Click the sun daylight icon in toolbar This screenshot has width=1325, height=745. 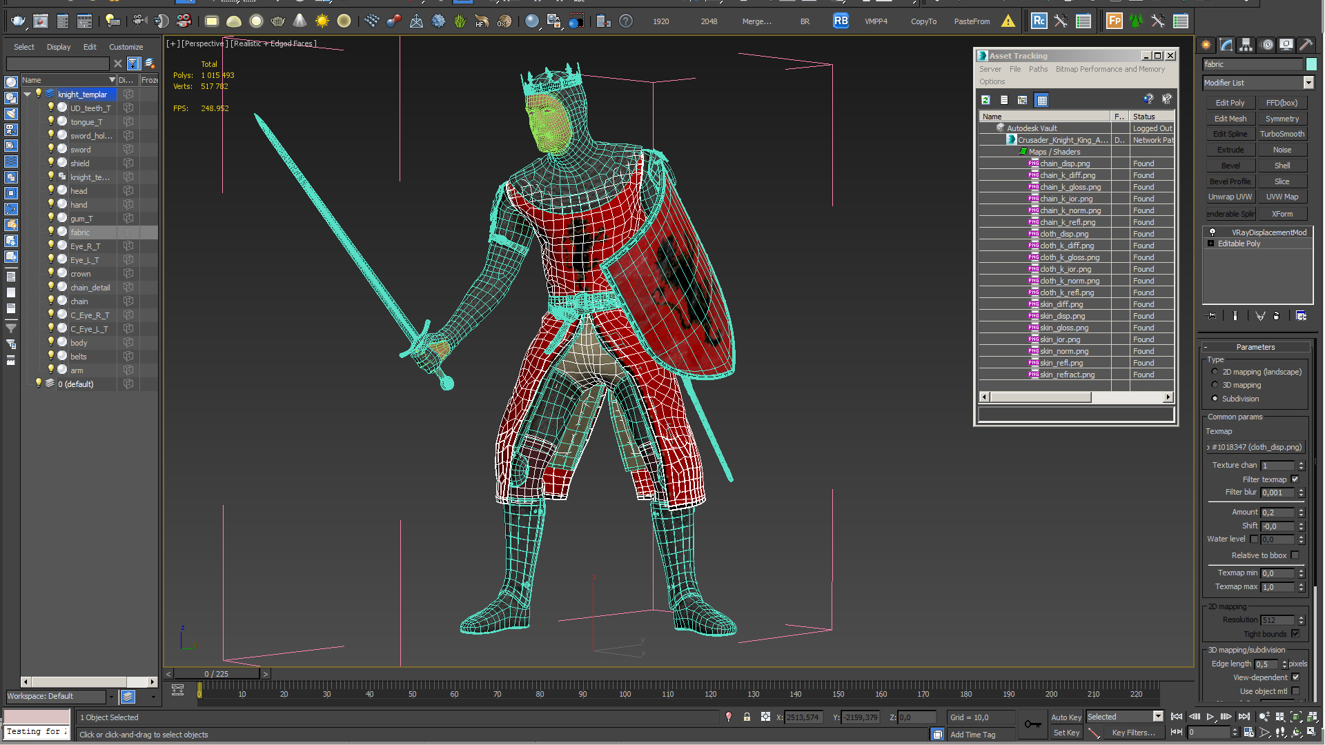pyautogui.click(x=322, y=21)
